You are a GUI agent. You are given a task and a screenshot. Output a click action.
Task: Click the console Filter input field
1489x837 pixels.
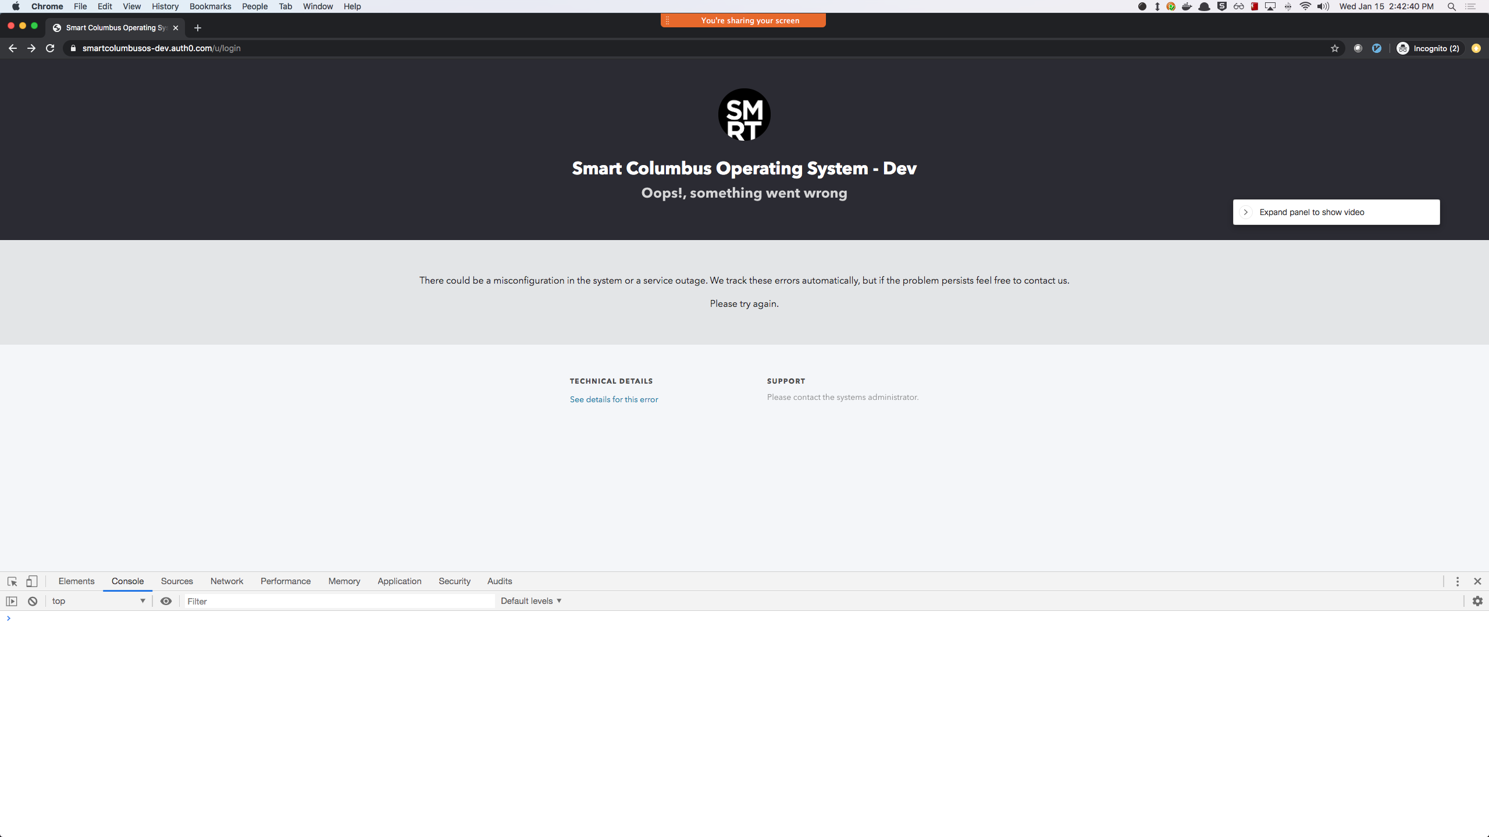point(340,601)
